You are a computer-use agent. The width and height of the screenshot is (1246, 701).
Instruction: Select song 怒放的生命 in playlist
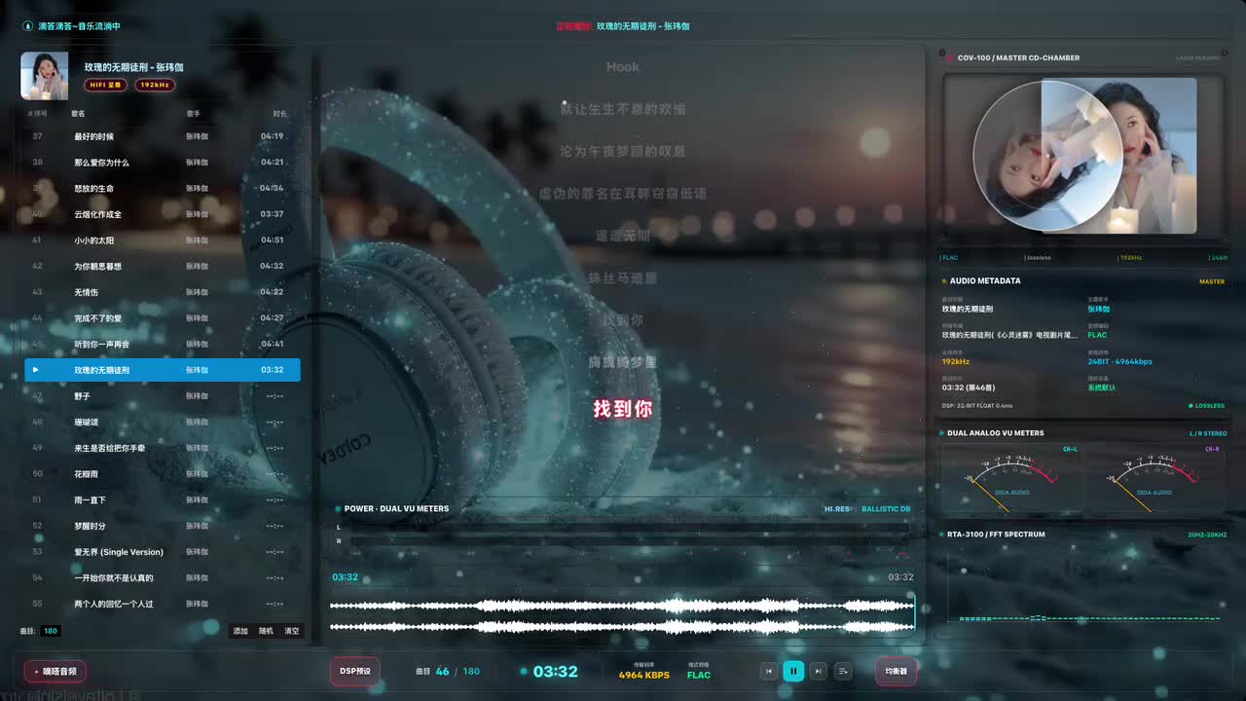[163, 188]
